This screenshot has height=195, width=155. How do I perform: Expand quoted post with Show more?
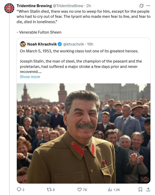(x=30, y=77)
